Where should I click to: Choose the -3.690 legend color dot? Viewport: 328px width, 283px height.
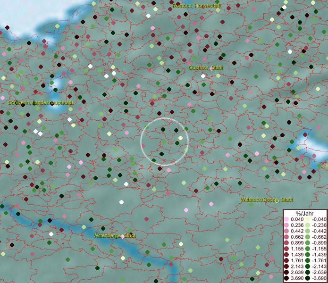pyautogui.click(x=308, y=278)
